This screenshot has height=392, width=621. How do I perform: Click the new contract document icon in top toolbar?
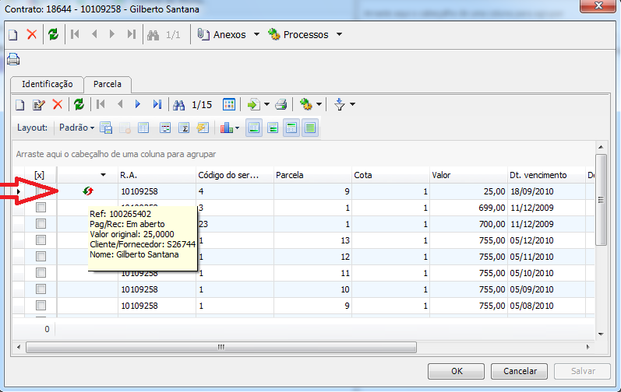[13, 35]
